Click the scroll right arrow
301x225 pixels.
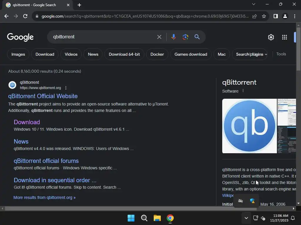294,209
